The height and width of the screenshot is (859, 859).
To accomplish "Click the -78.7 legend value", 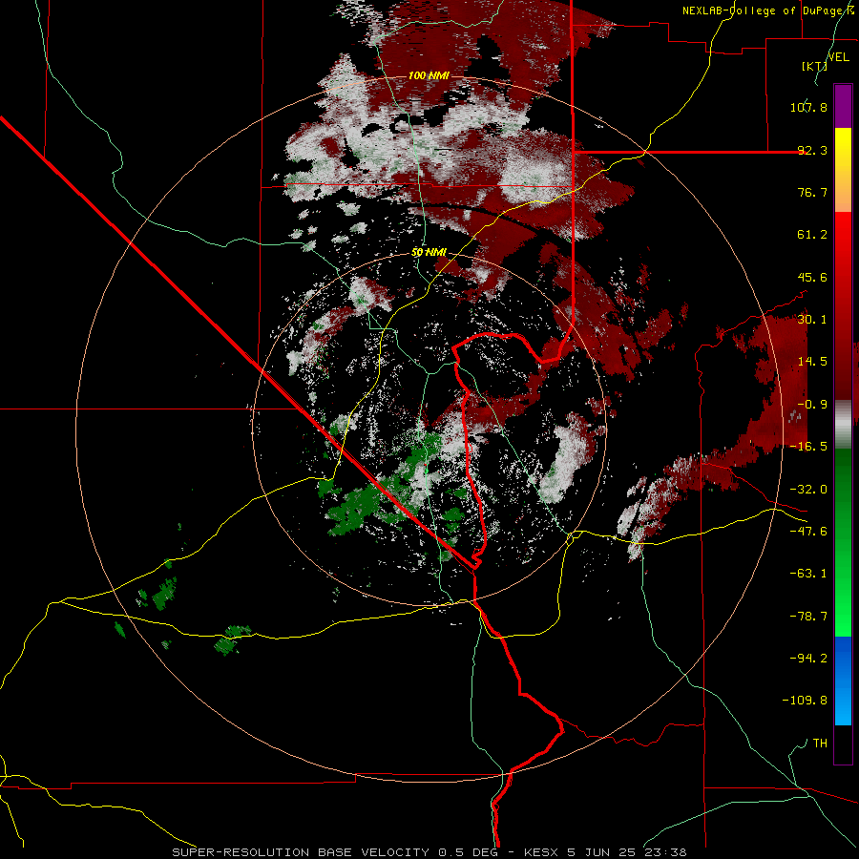I will point(808,617).
